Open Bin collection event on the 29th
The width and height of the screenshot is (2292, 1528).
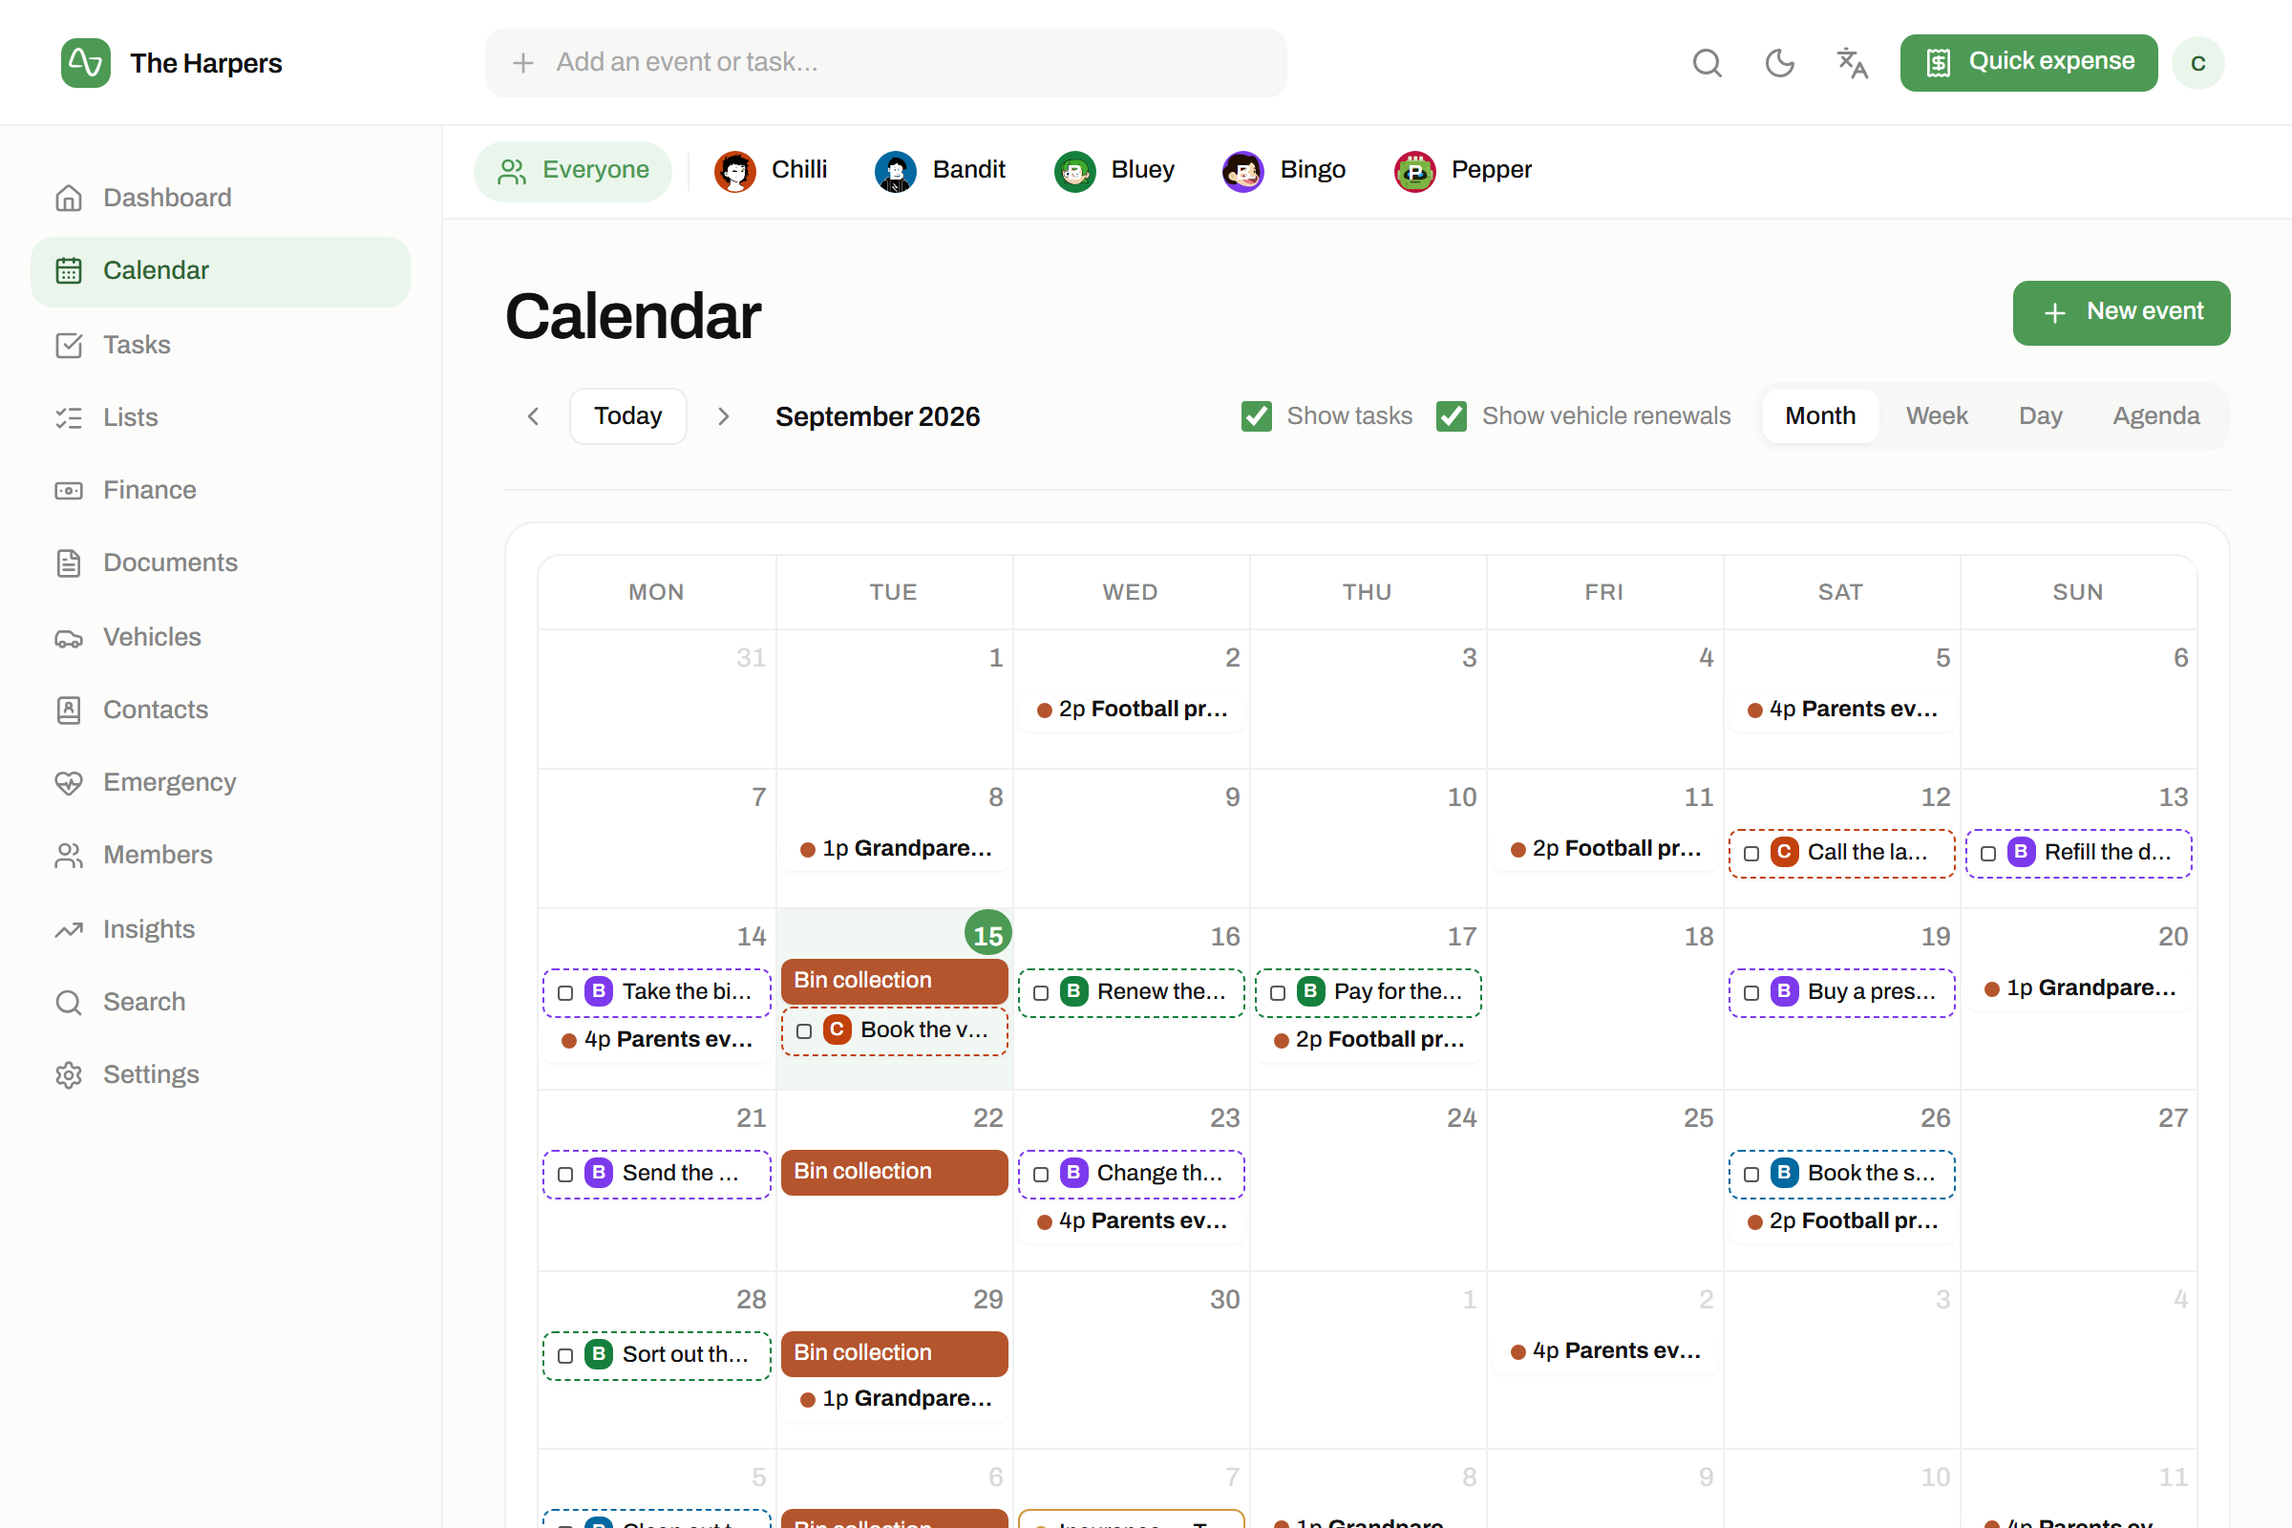tap(895, 1352)
